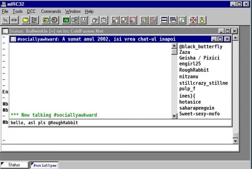The height and width of the screenshot is (169, 252).
Task: Click the Arrange icons toolbar icon
Action: [182, 20]
